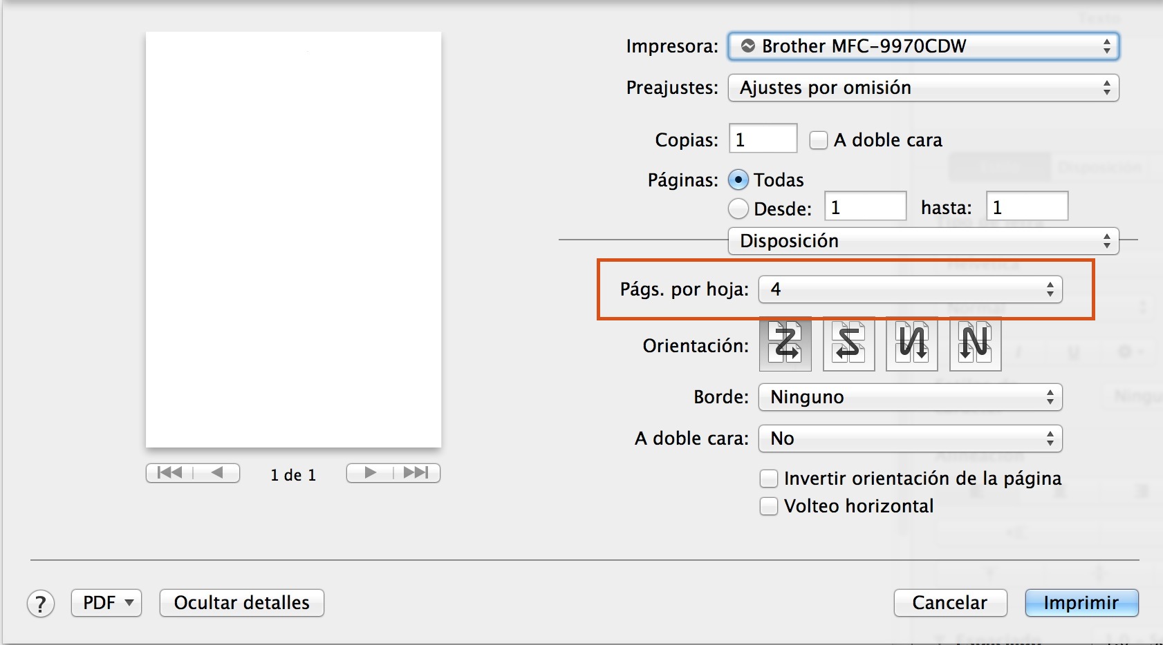Select the S-shaped right-to-left layout direction
Image resolution: width=1163 pixels, height=645 pixels.
click(849, 344)
